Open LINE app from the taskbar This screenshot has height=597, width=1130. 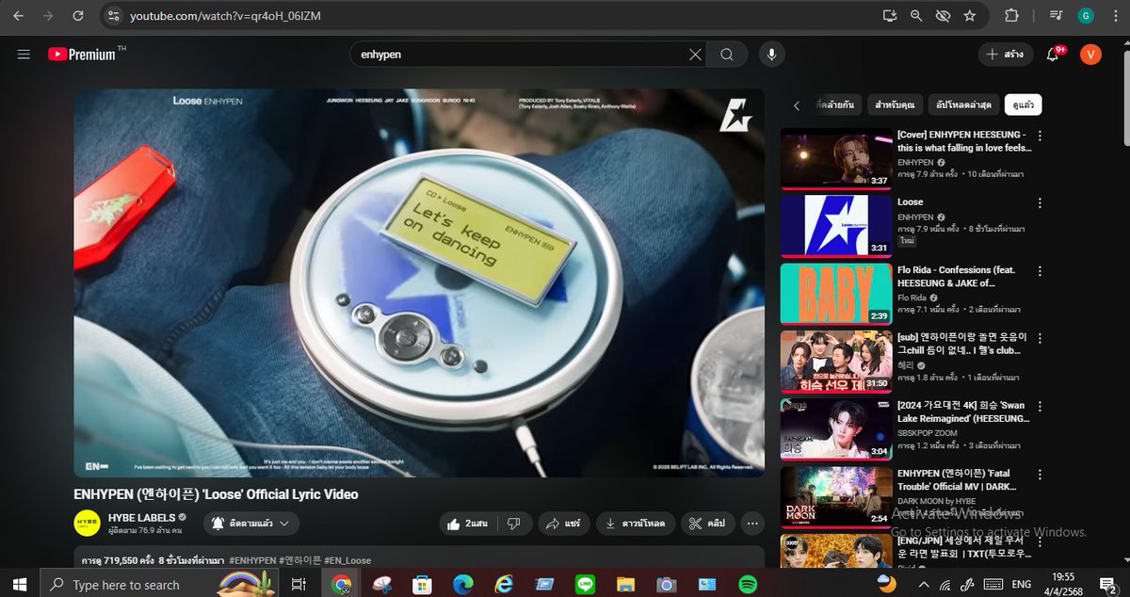pos(586,584)
